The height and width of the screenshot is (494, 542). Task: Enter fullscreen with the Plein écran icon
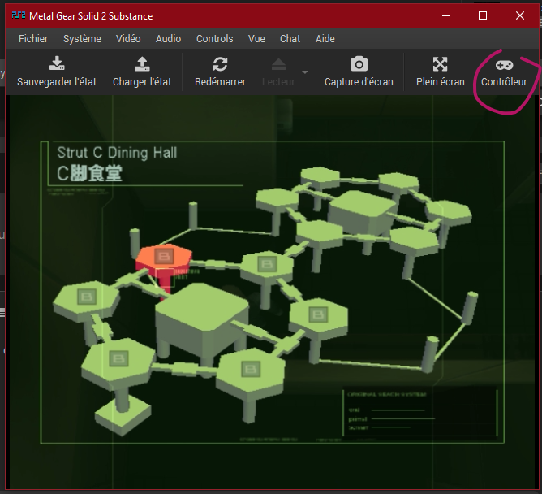tap(440, 64)
